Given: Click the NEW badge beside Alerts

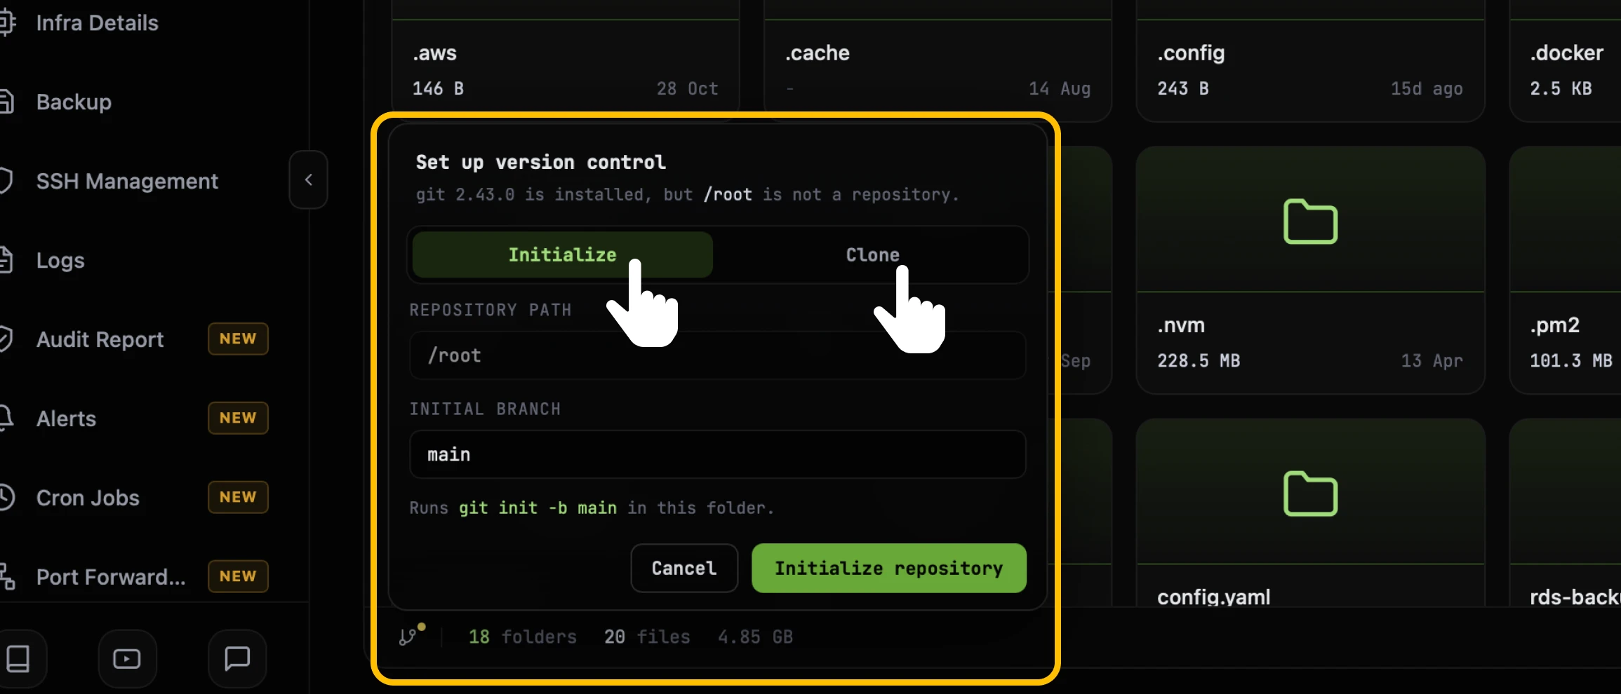Looking at the screenshot, I should [238, 418].
